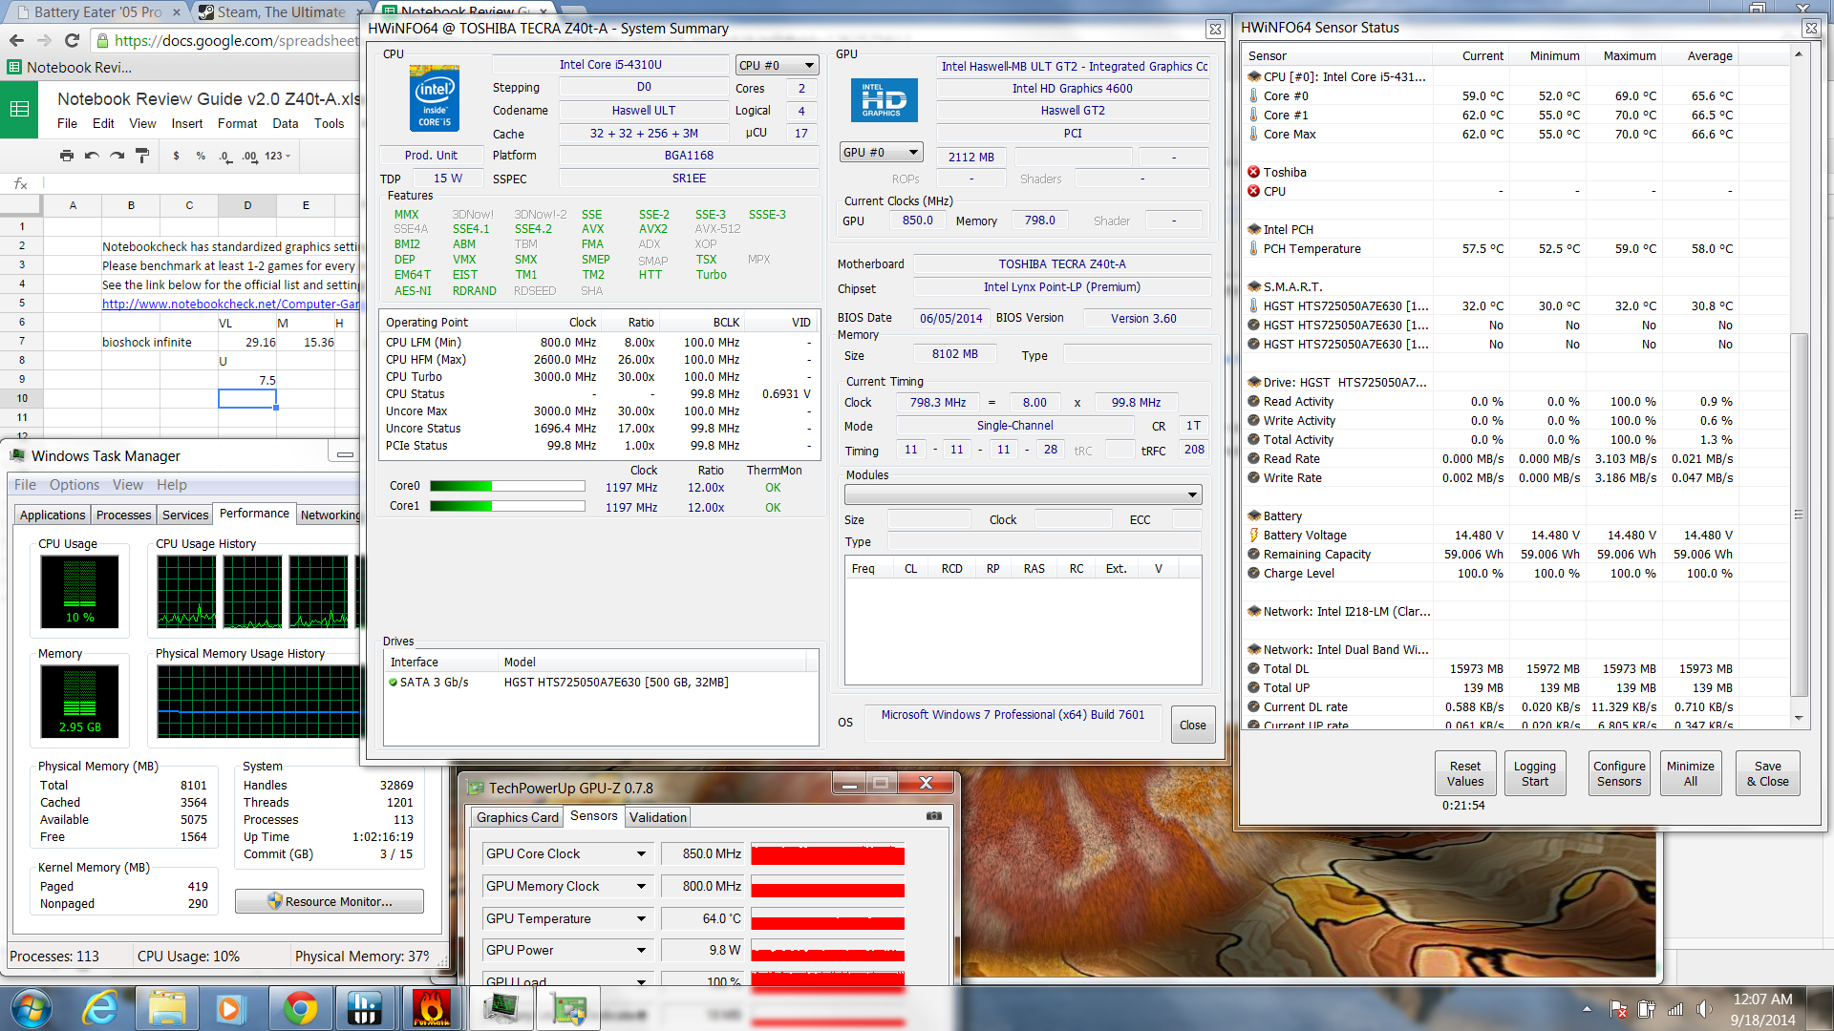This screenshot has height=1031, width=1834.
Task: Open Windows Media Player from taskbar
Action: click(230, 1008)
